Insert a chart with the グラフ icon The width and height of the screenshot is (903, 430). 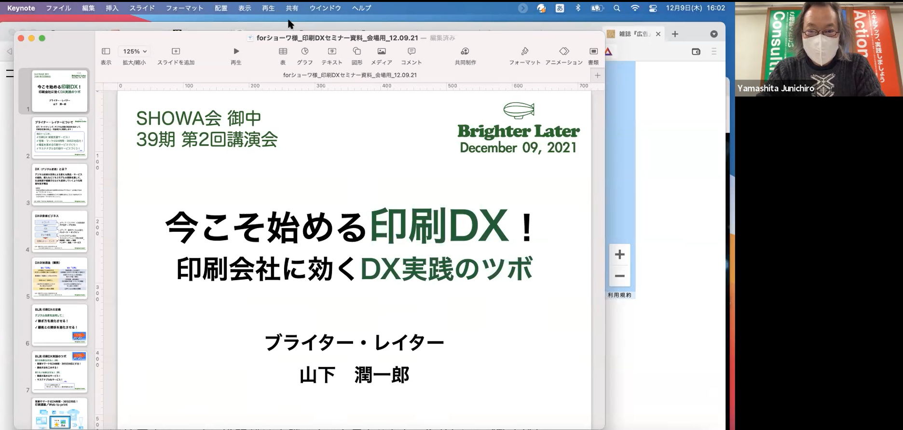click(305, 55)
